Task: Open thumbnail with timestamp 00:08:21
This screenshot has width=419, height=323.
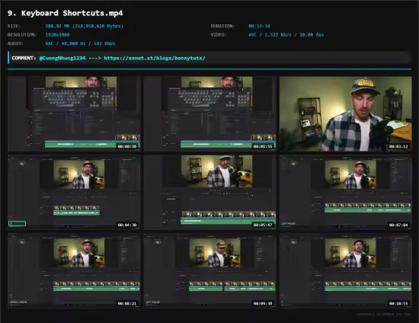Action: click(x=74, y=271)
